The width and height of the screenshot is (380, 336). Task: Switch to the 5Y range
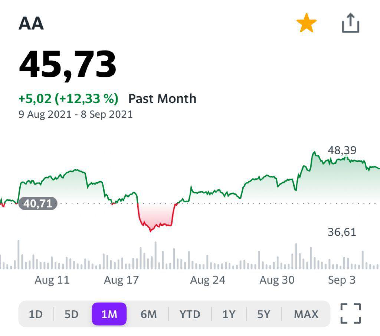pos(263,314)
